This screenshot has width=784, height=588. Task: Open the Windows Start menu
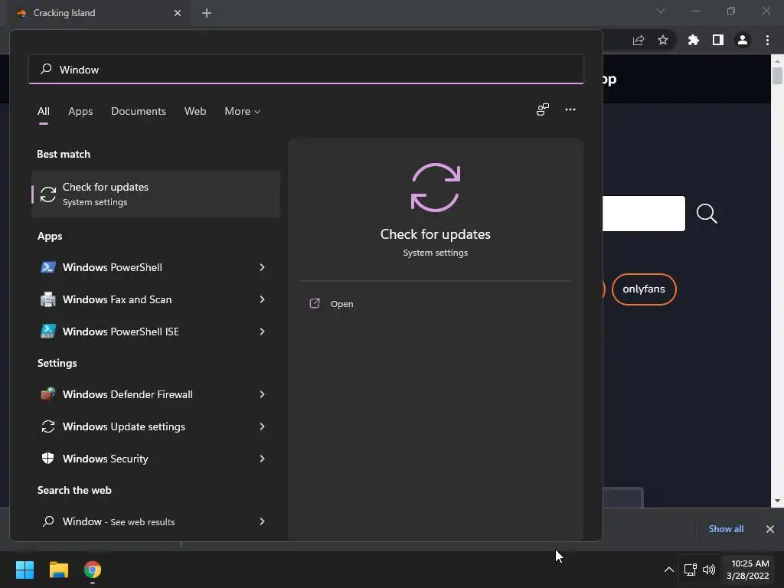24,570
